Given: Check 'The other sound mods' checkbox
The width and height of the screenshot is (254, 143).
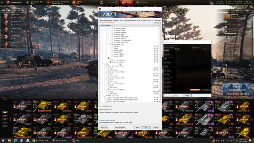Looking at the screenshot, I should point(104,96).
